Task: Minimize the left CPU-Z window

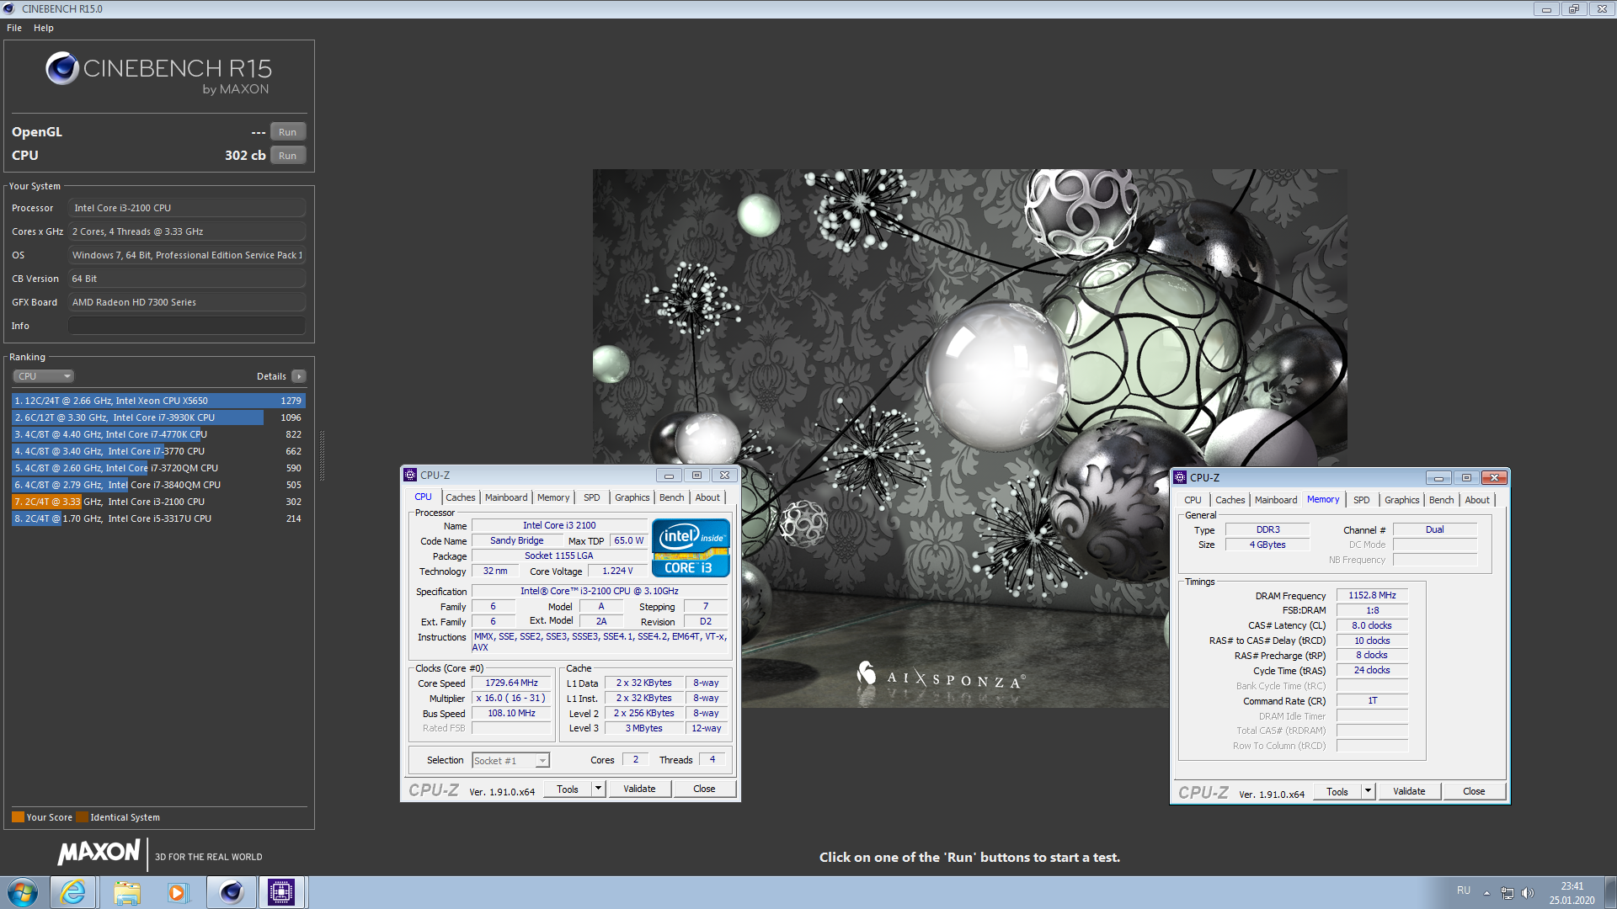Action: click(x=669, y=476)
